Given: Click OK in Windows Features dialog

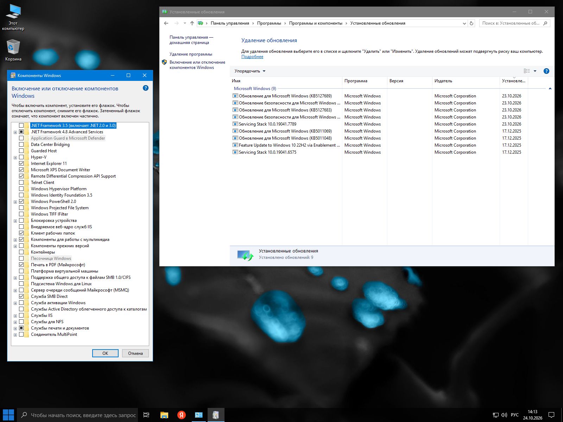Looking at the screenshot, I should 105,353.
